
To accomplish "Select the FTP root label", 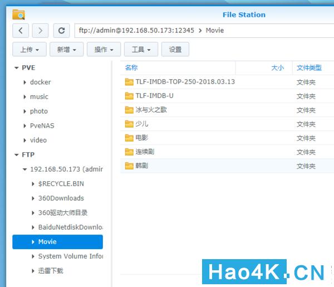I will 28,154.
